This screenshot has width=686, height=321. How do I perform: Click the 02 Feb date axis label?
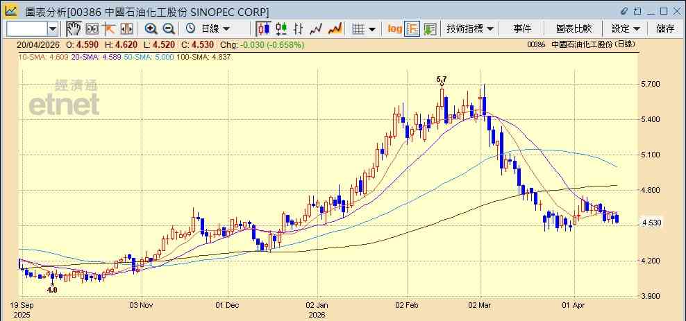point(408,304)
